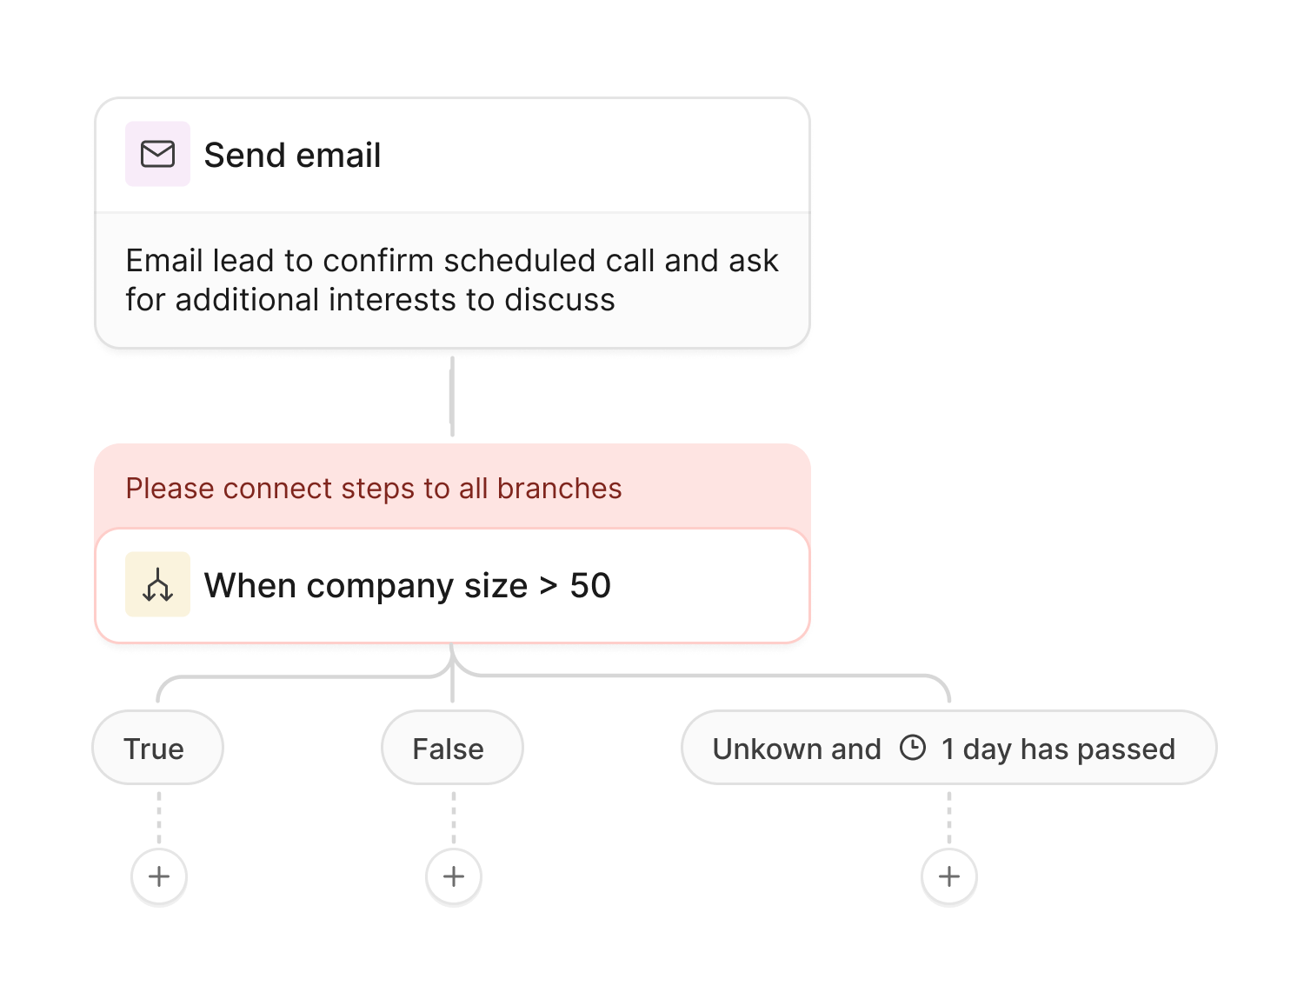Click the branch split icon
Screen dimensions: 1304x999
coord(157,584)
